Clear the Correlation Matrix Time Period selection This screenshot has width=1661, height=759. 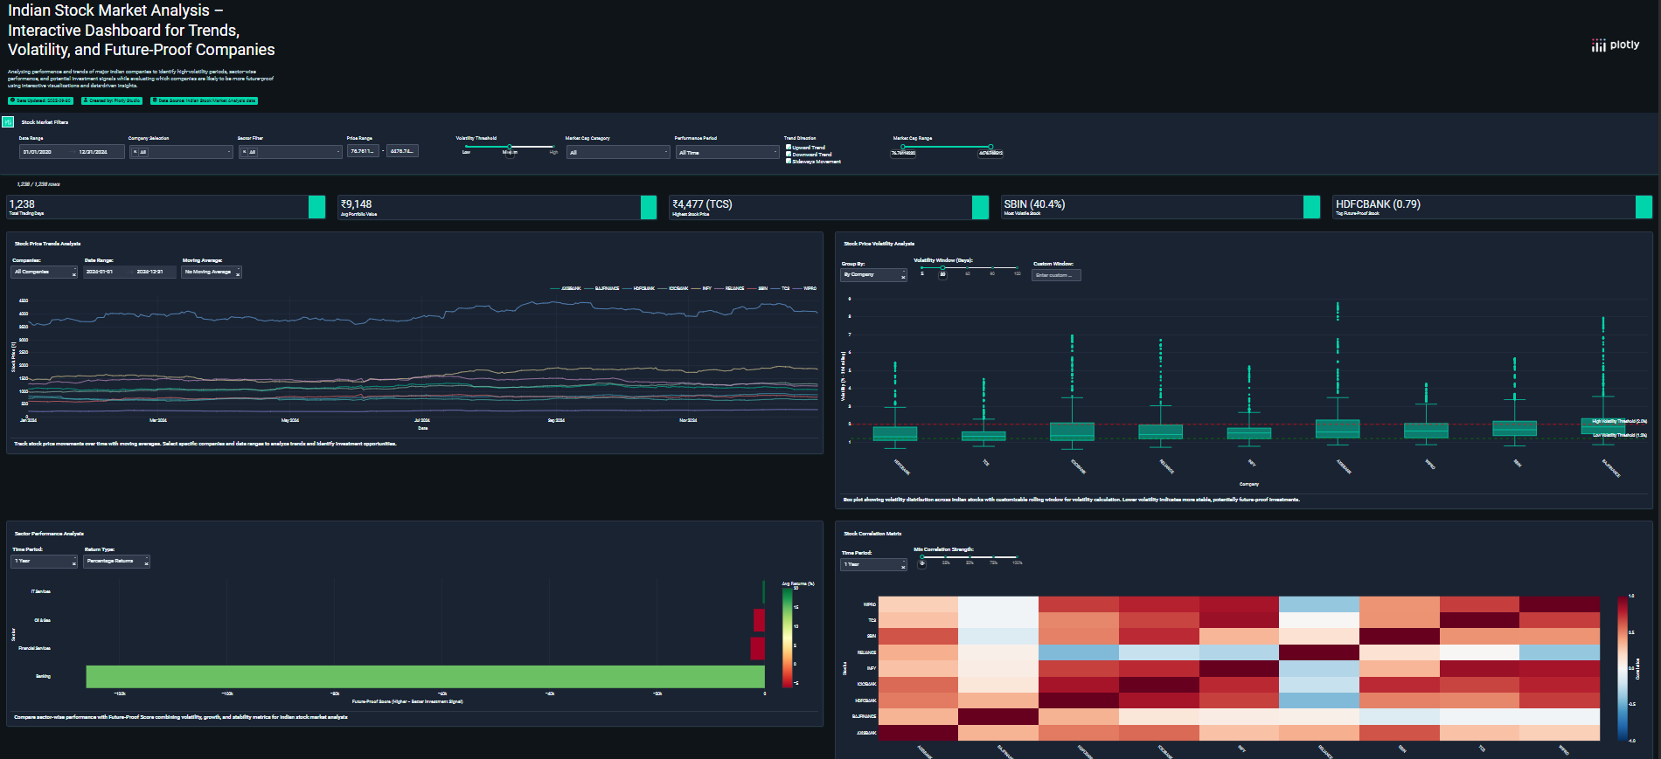(x=903, y=567)
